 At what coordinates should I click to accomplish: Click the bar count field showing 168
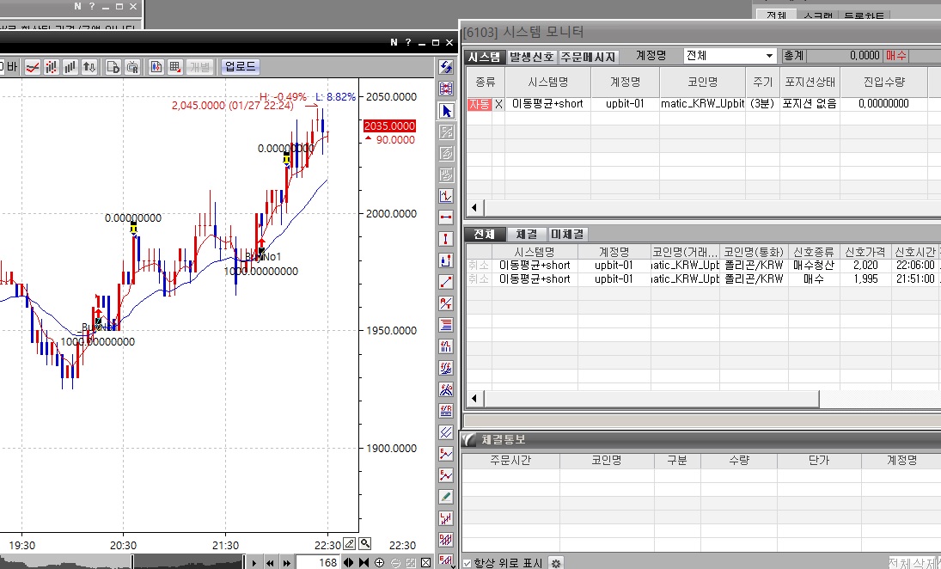pos(318,563)
